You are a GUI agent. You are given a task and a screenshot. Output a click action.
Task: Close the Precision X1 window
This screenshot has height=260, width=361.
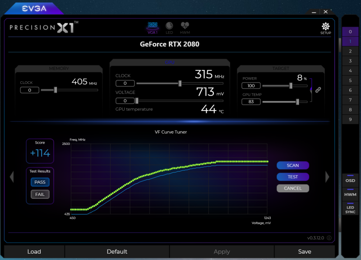point(325,12)
